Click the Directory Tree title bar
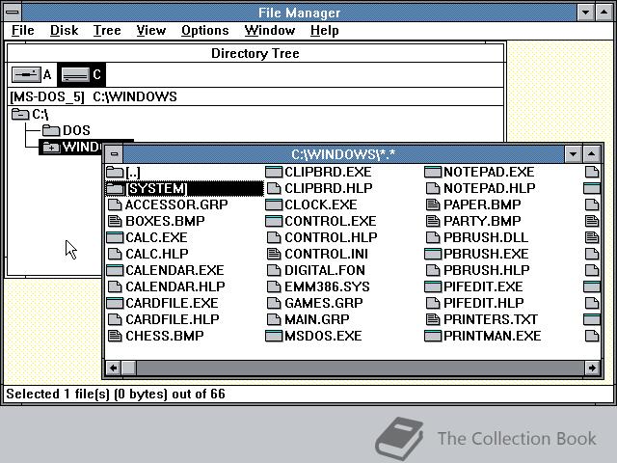 [x=255, y=53]
